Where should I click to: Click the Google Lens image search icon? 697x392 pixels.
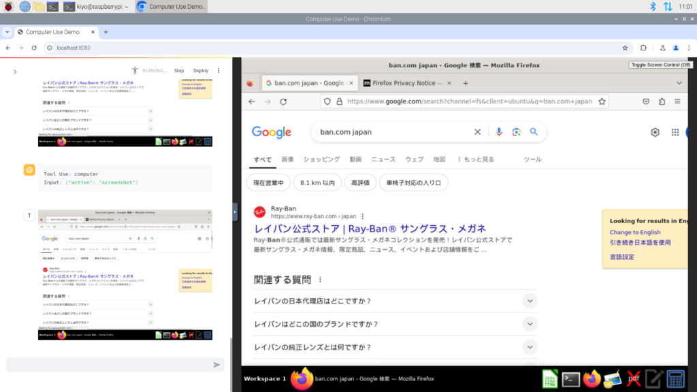(516, 132)
